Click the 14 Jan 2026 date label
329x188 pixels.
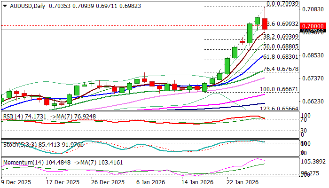[x=197, y=182]
